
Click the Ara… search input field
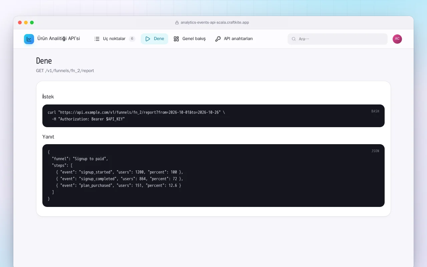pos(338,39)
